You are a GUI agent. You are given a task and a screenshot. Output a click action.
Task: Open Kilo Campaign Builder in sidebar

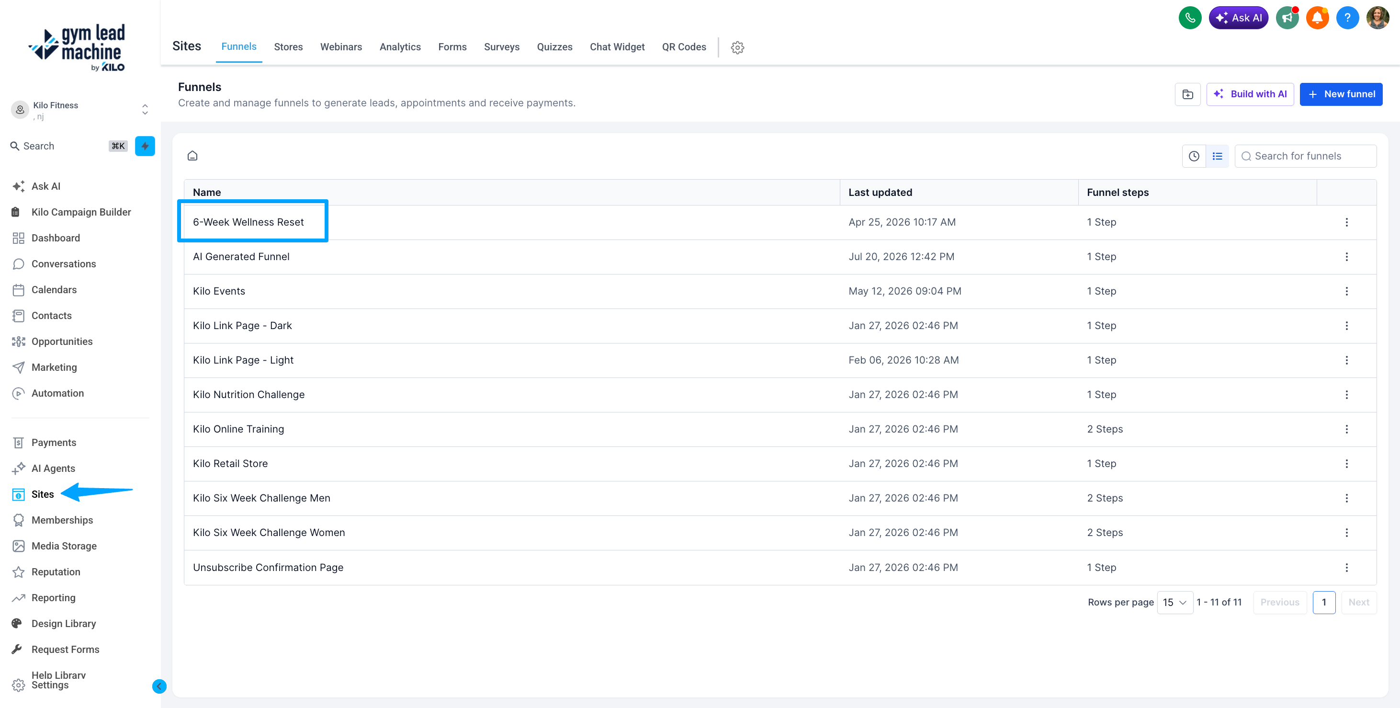81,212
